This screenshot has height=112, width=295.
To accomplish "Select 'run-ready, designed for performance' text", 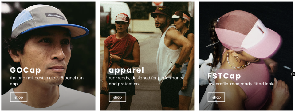I will [147, 78].
